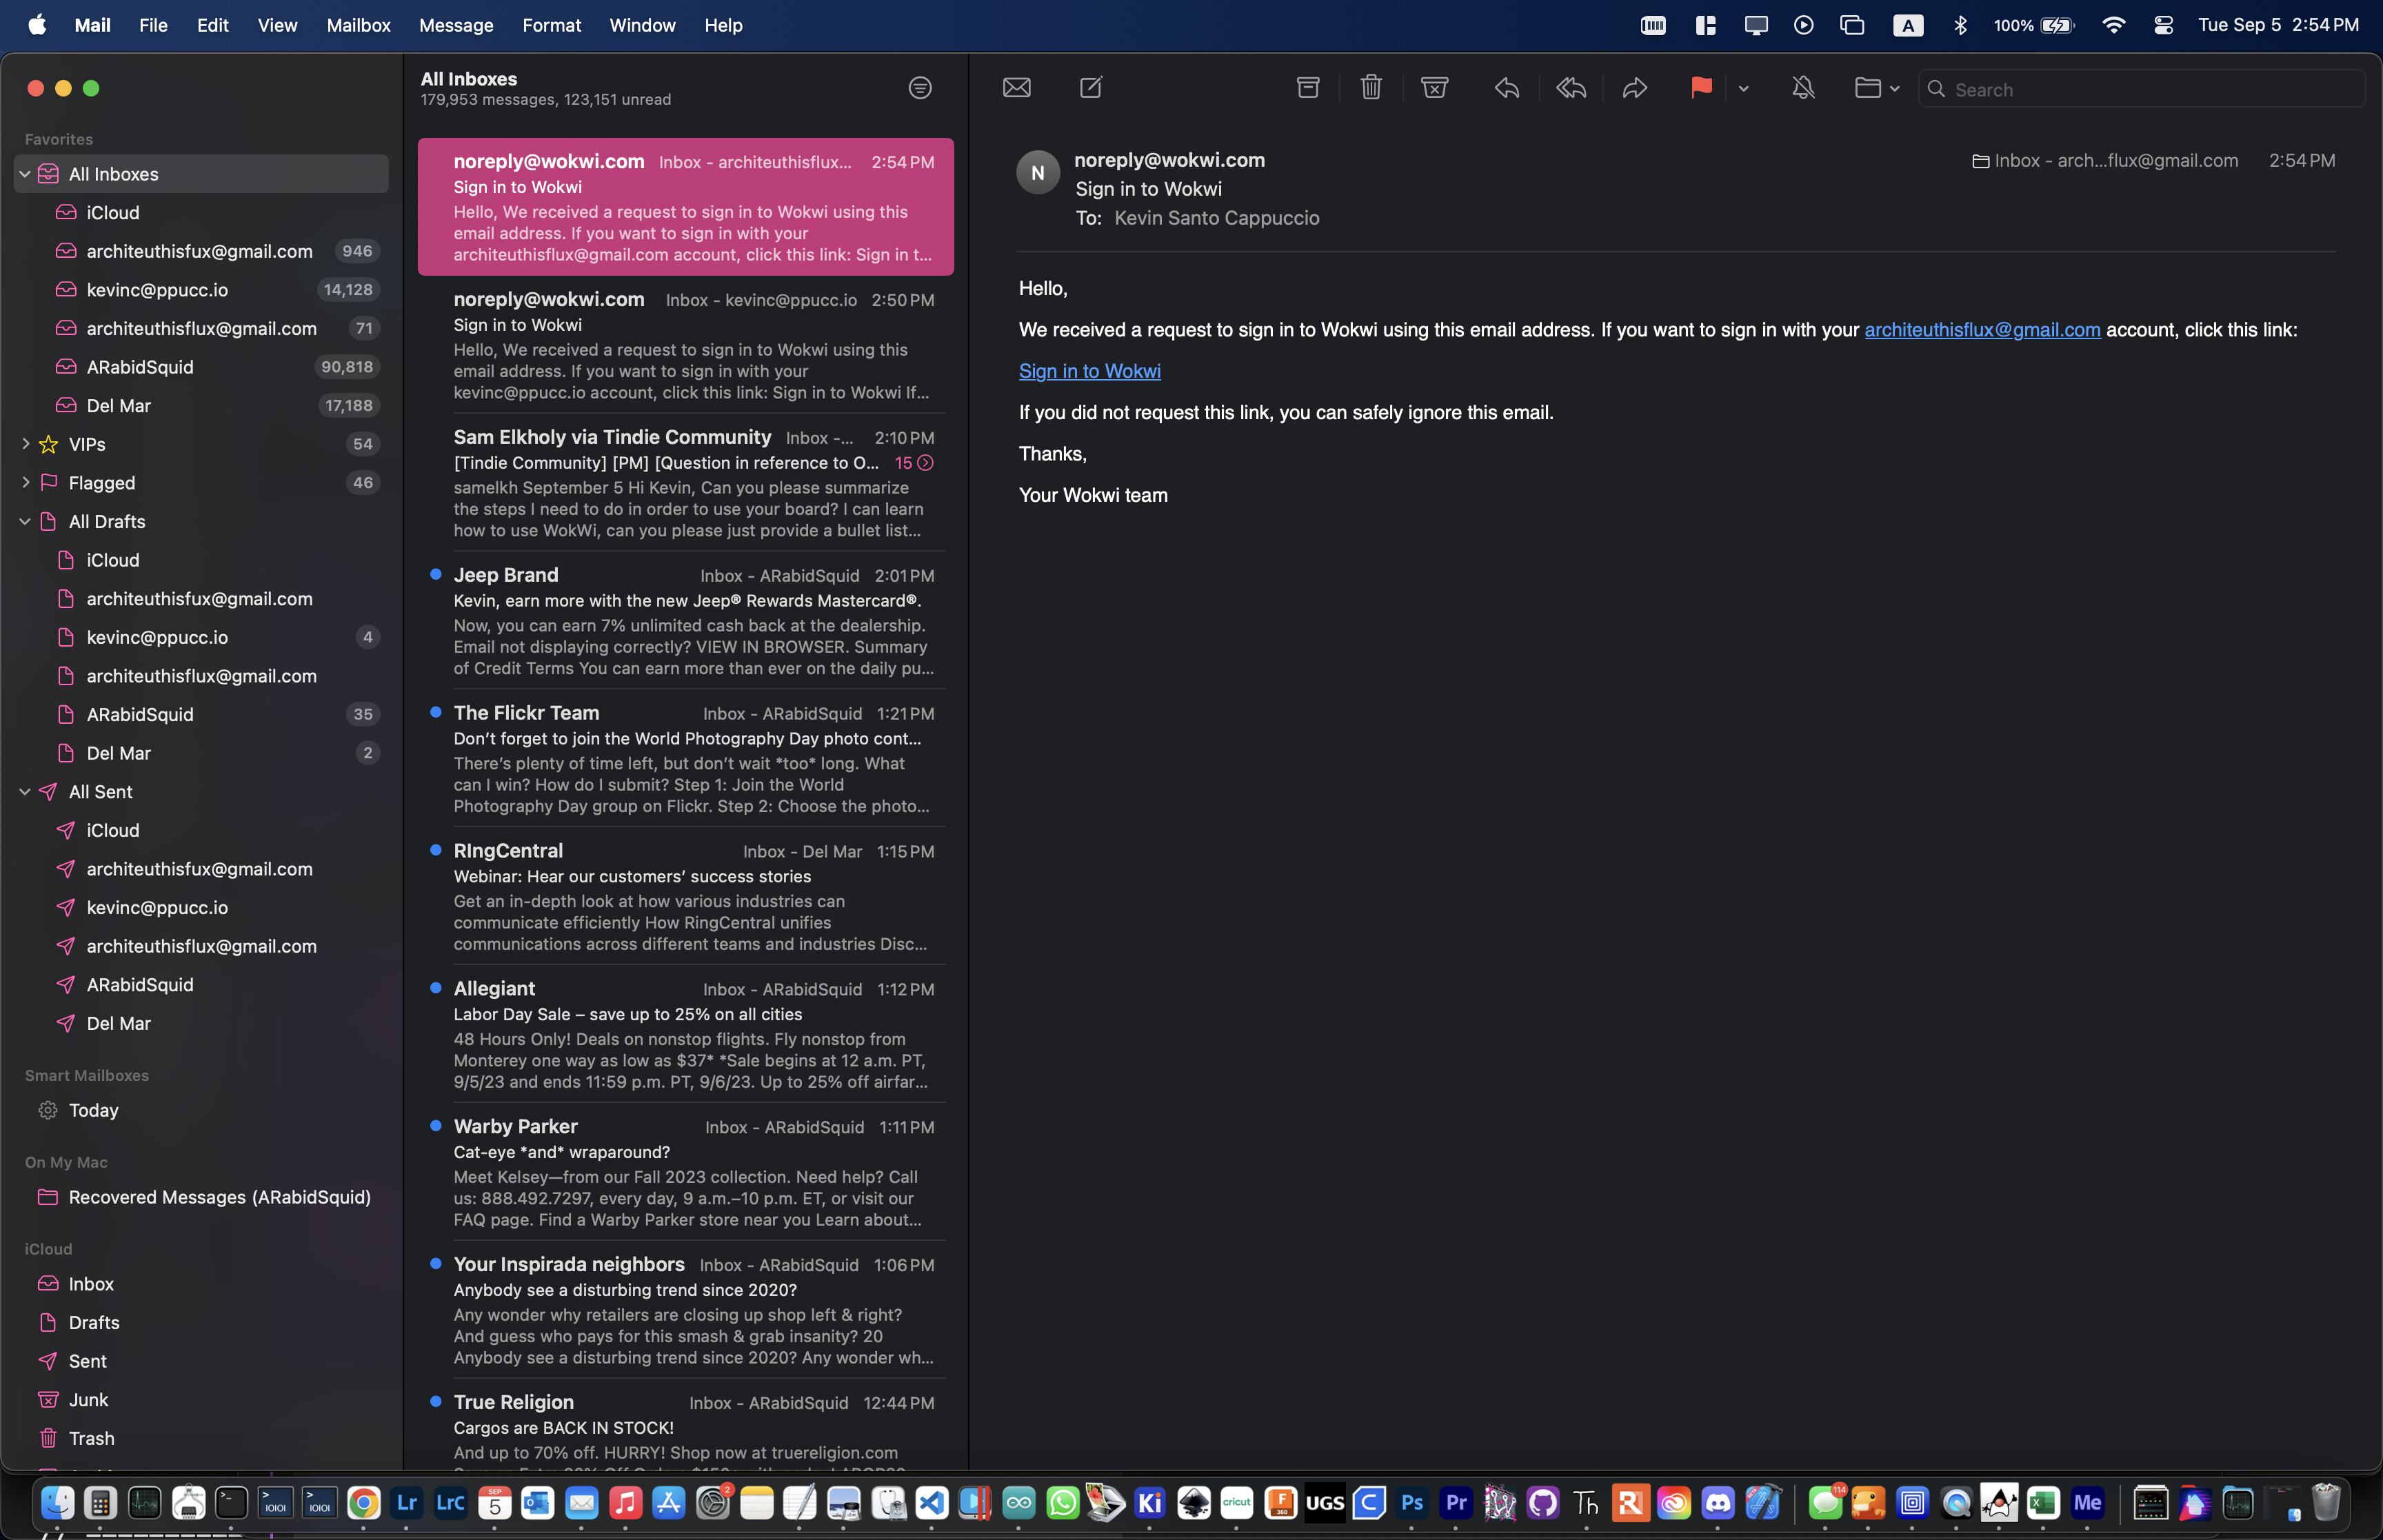Launch Google Chrome from the Dock
Image resolution: width=2383 pixels, height=1540 pixels.
coord(363,1503)
